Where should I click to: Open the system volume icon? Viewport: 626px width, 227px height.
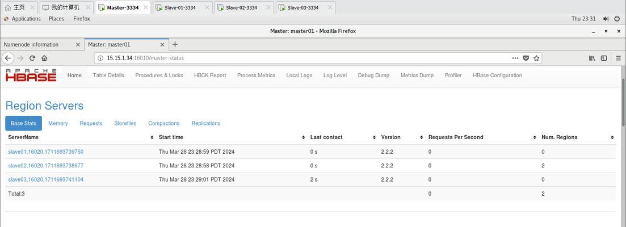click(606, 19)
